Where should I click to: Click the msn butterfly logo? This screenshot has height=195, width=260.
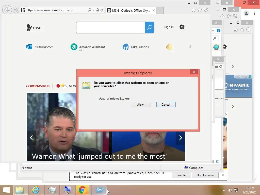(x=34, y=27)
